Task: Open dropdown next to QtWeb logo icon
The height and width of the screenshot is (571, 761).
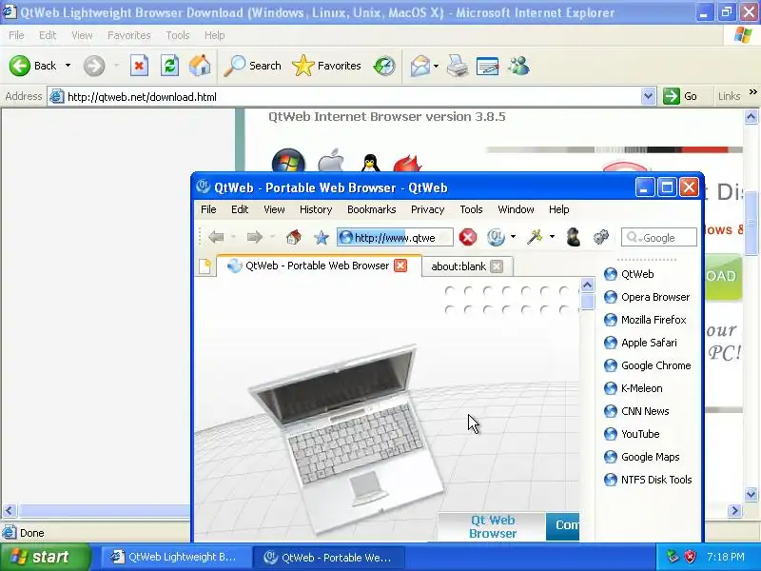Action: (513, 237)
